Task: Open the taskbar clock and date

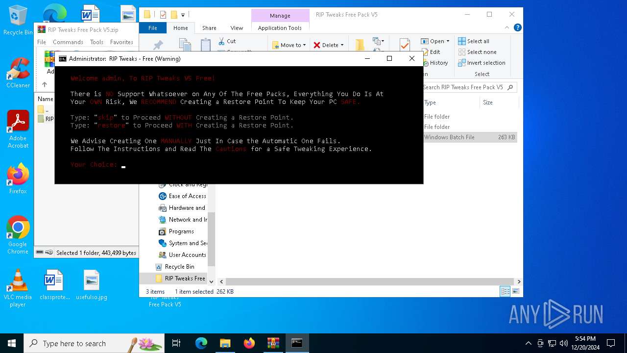Action: coord(585,343)
